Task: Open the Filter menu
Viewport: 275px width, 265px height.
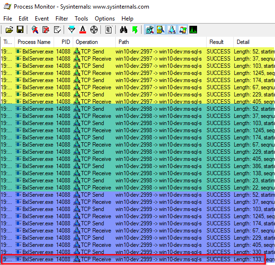Action: [62, 19]
